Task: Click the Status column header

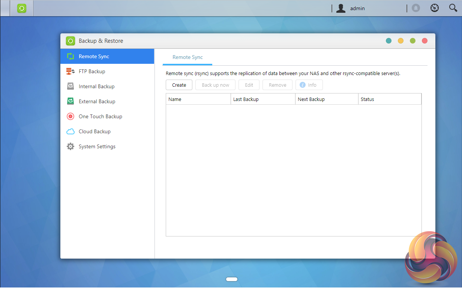Action: click(x=390, y=99)
